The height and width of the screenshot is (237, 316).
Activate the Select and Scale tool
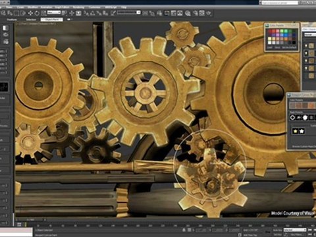pyautogui.click(x=43, y=13)
